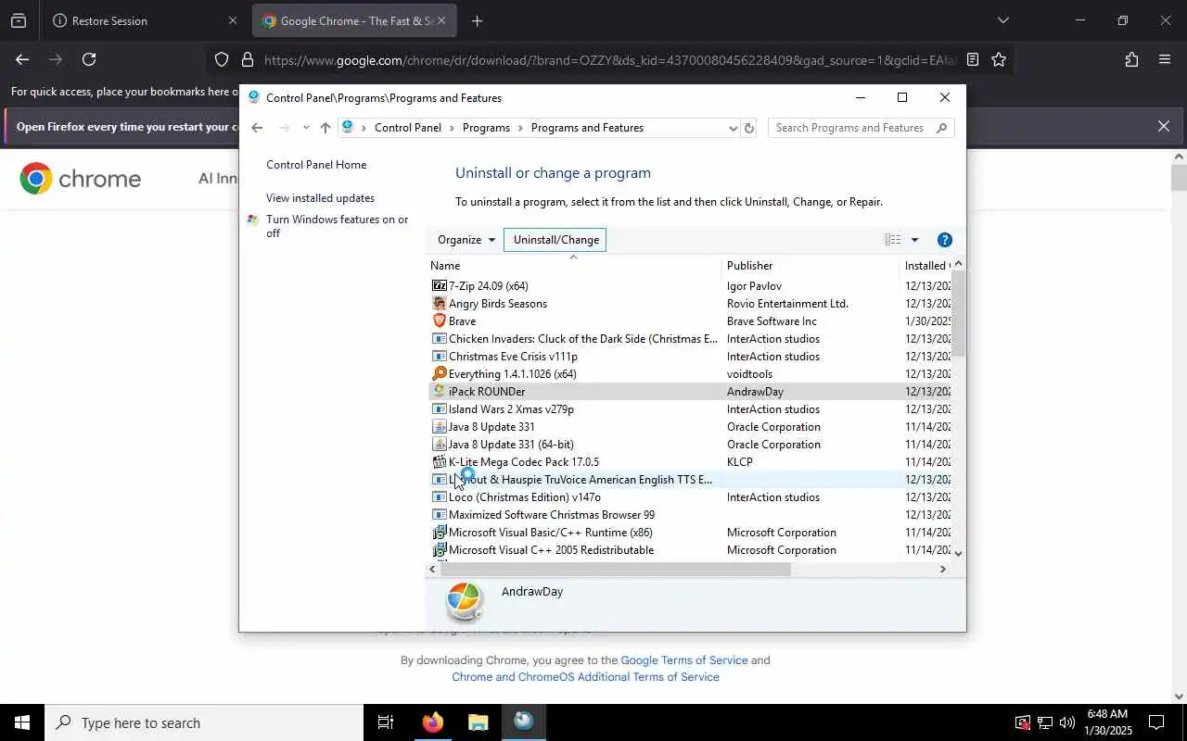This screenshot has width=1187, height=741.
Task: Expand the chevron after Programs breadcrumb
Action: (520, 128)
